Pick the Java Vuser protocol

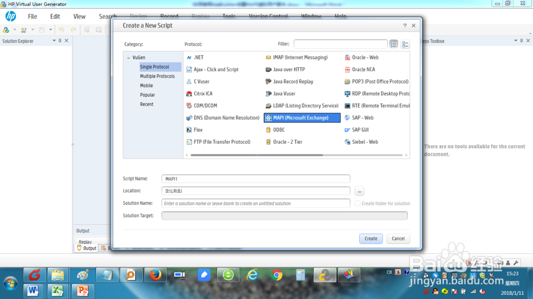280,94
